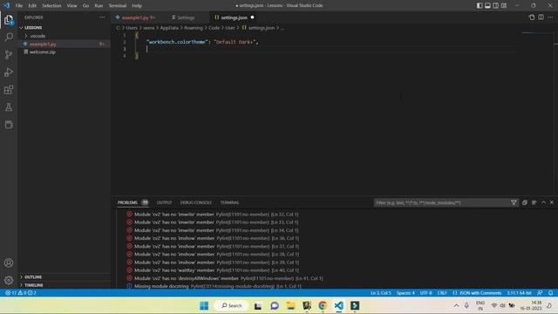The width and height of the screenshot is (558, 314).
Task: Open the View menu
Action: (71, 6)
